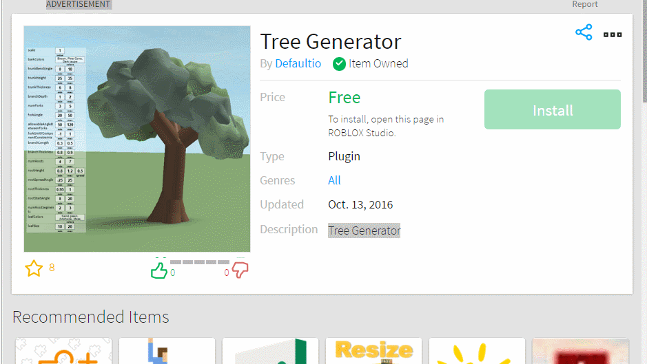Click the highlighted Tree Generator description text
The image size is (647, 364).
coord(364,231)
